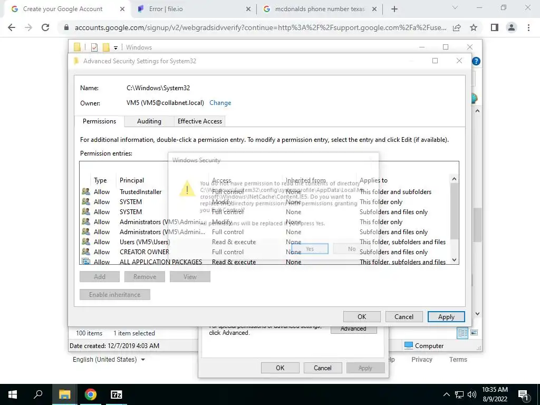
Task: Sort entries by Principal column header
Action: 131,180
